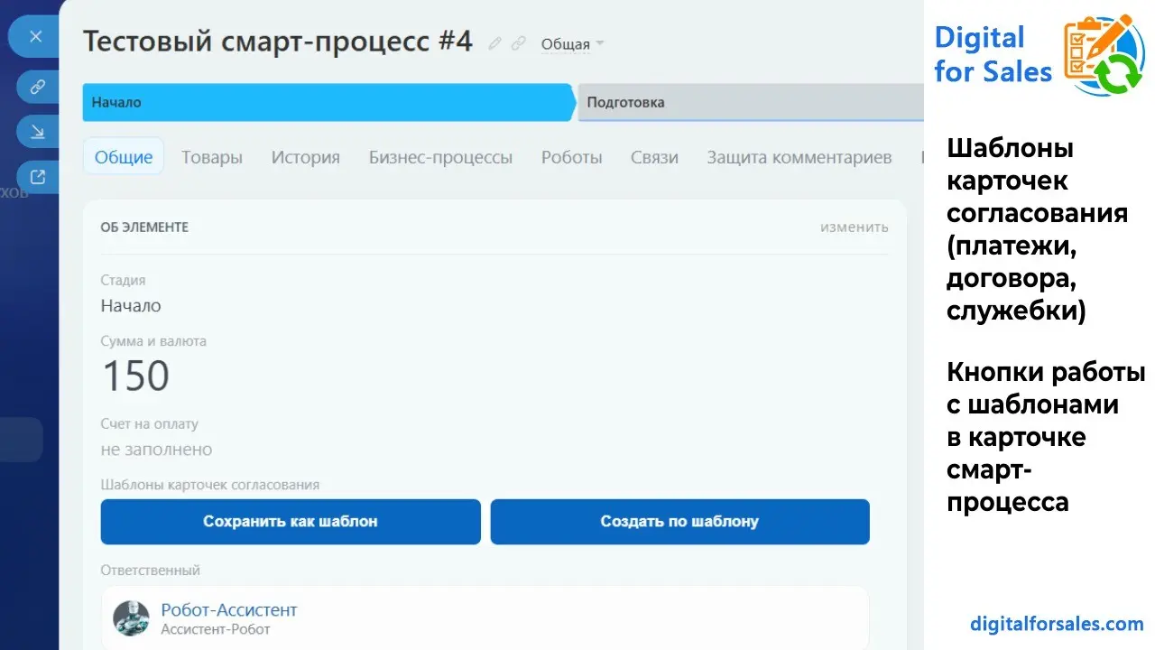Select the Подготовка stage in progress bar

(x=751, y=102)
